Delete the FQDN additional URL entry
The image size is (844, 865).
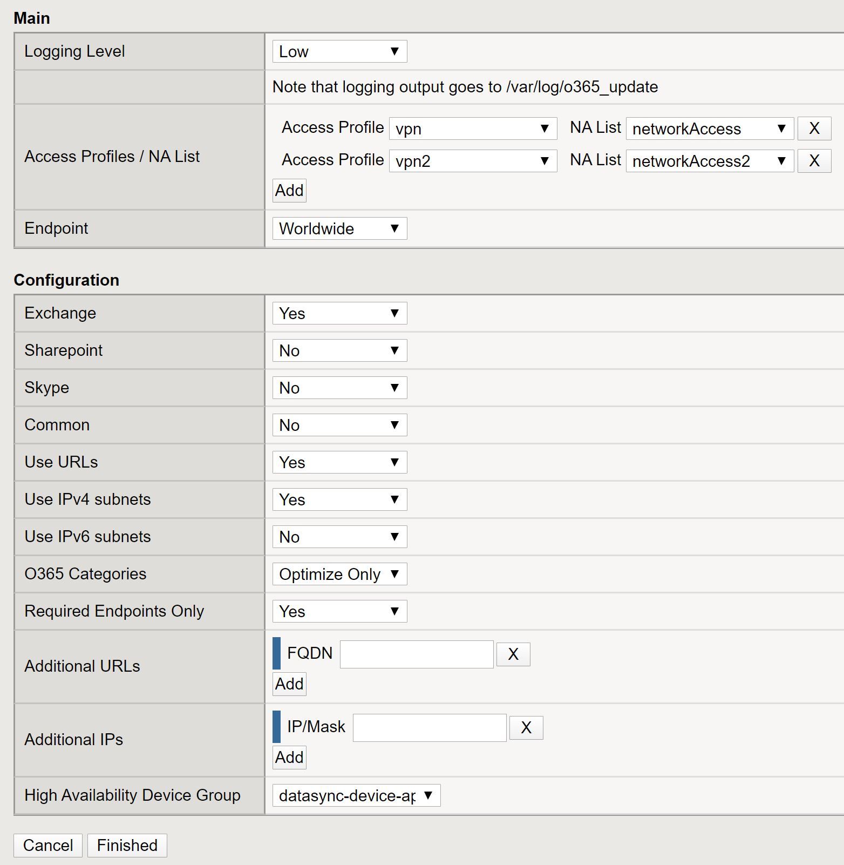coord(513,654)
